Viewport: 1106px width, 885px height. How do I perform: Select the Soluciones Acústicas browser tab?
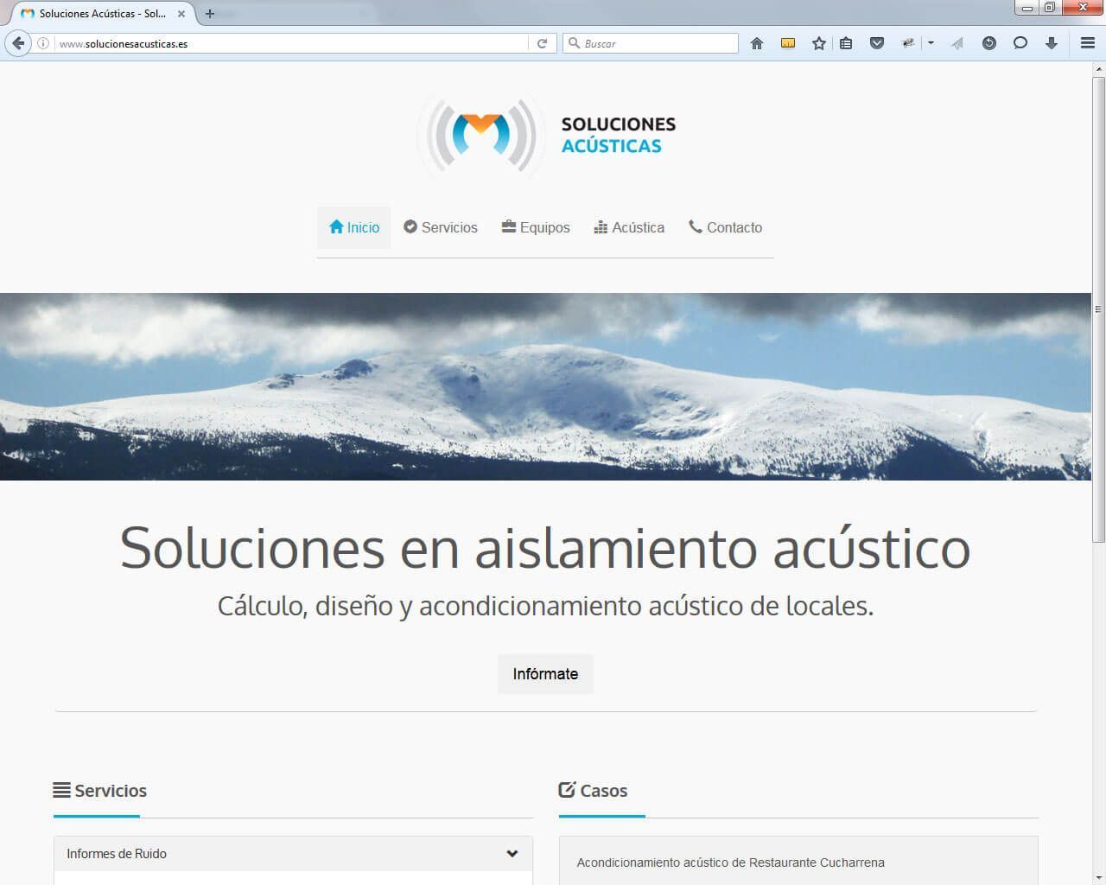coord(102,14)
